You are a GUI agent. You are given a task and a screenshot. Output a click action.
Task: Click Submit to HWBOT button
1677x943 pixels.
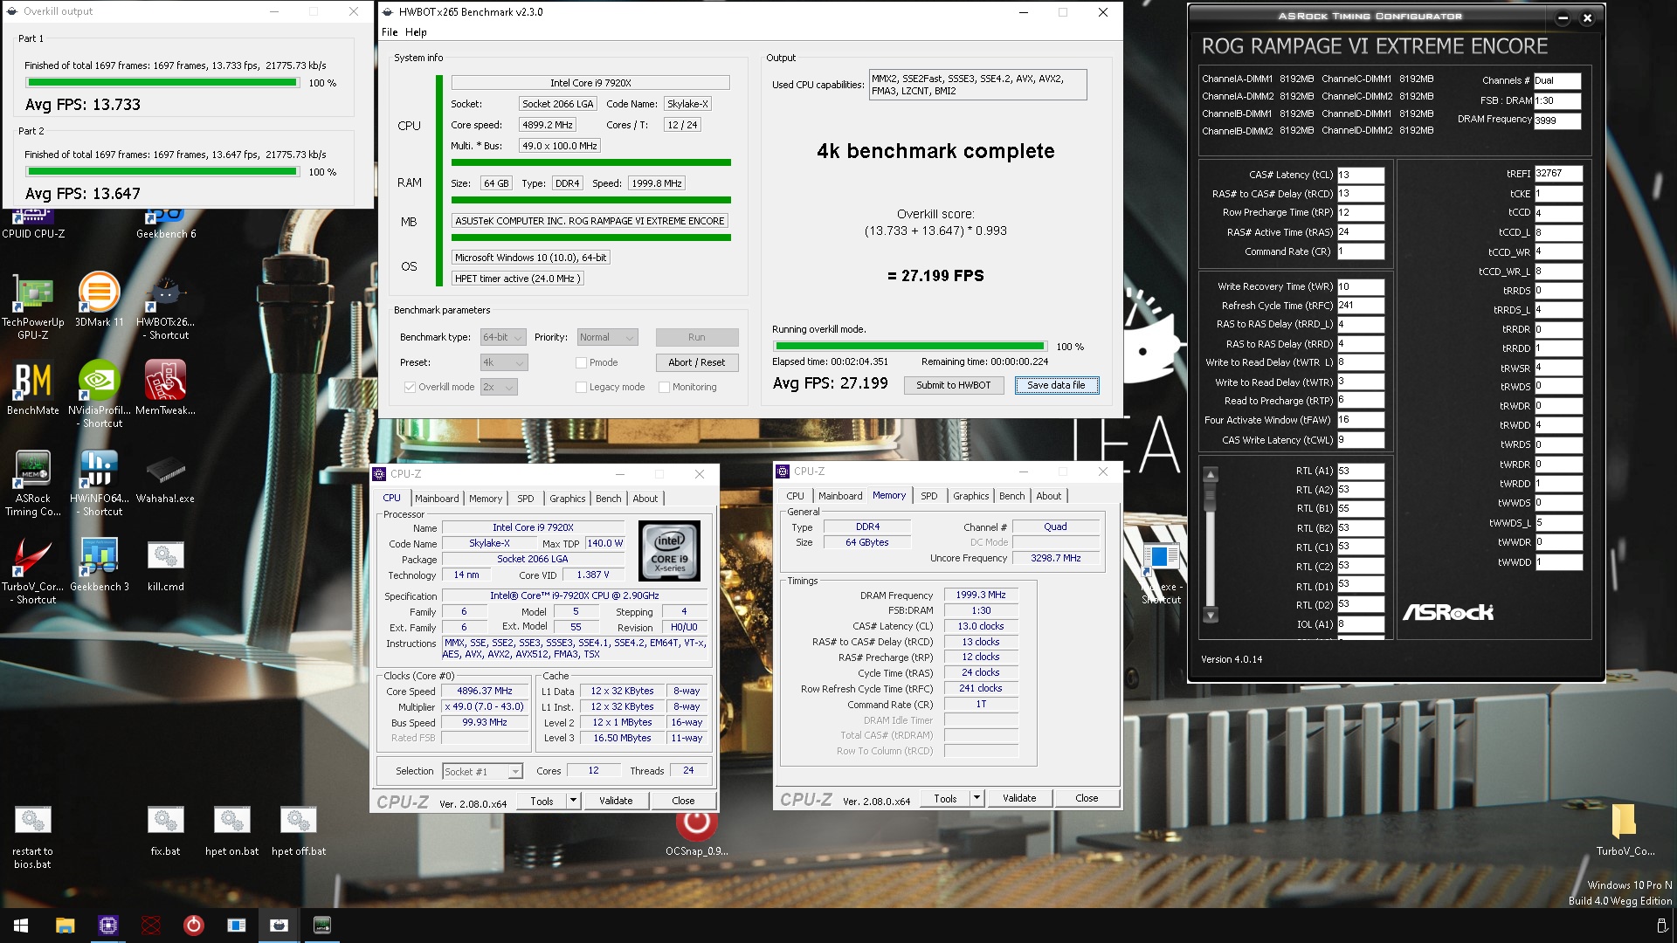(x=954, y=385)
